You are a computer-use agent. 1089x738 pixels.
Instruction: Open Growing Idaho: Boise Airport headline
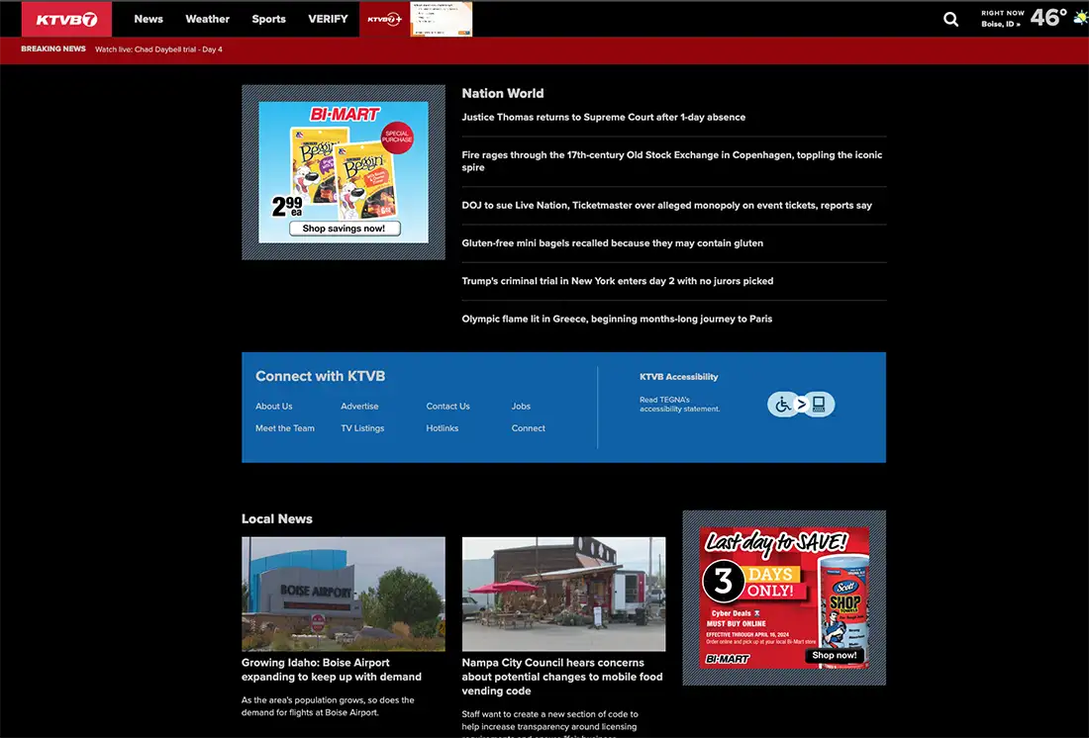(332, 670)
